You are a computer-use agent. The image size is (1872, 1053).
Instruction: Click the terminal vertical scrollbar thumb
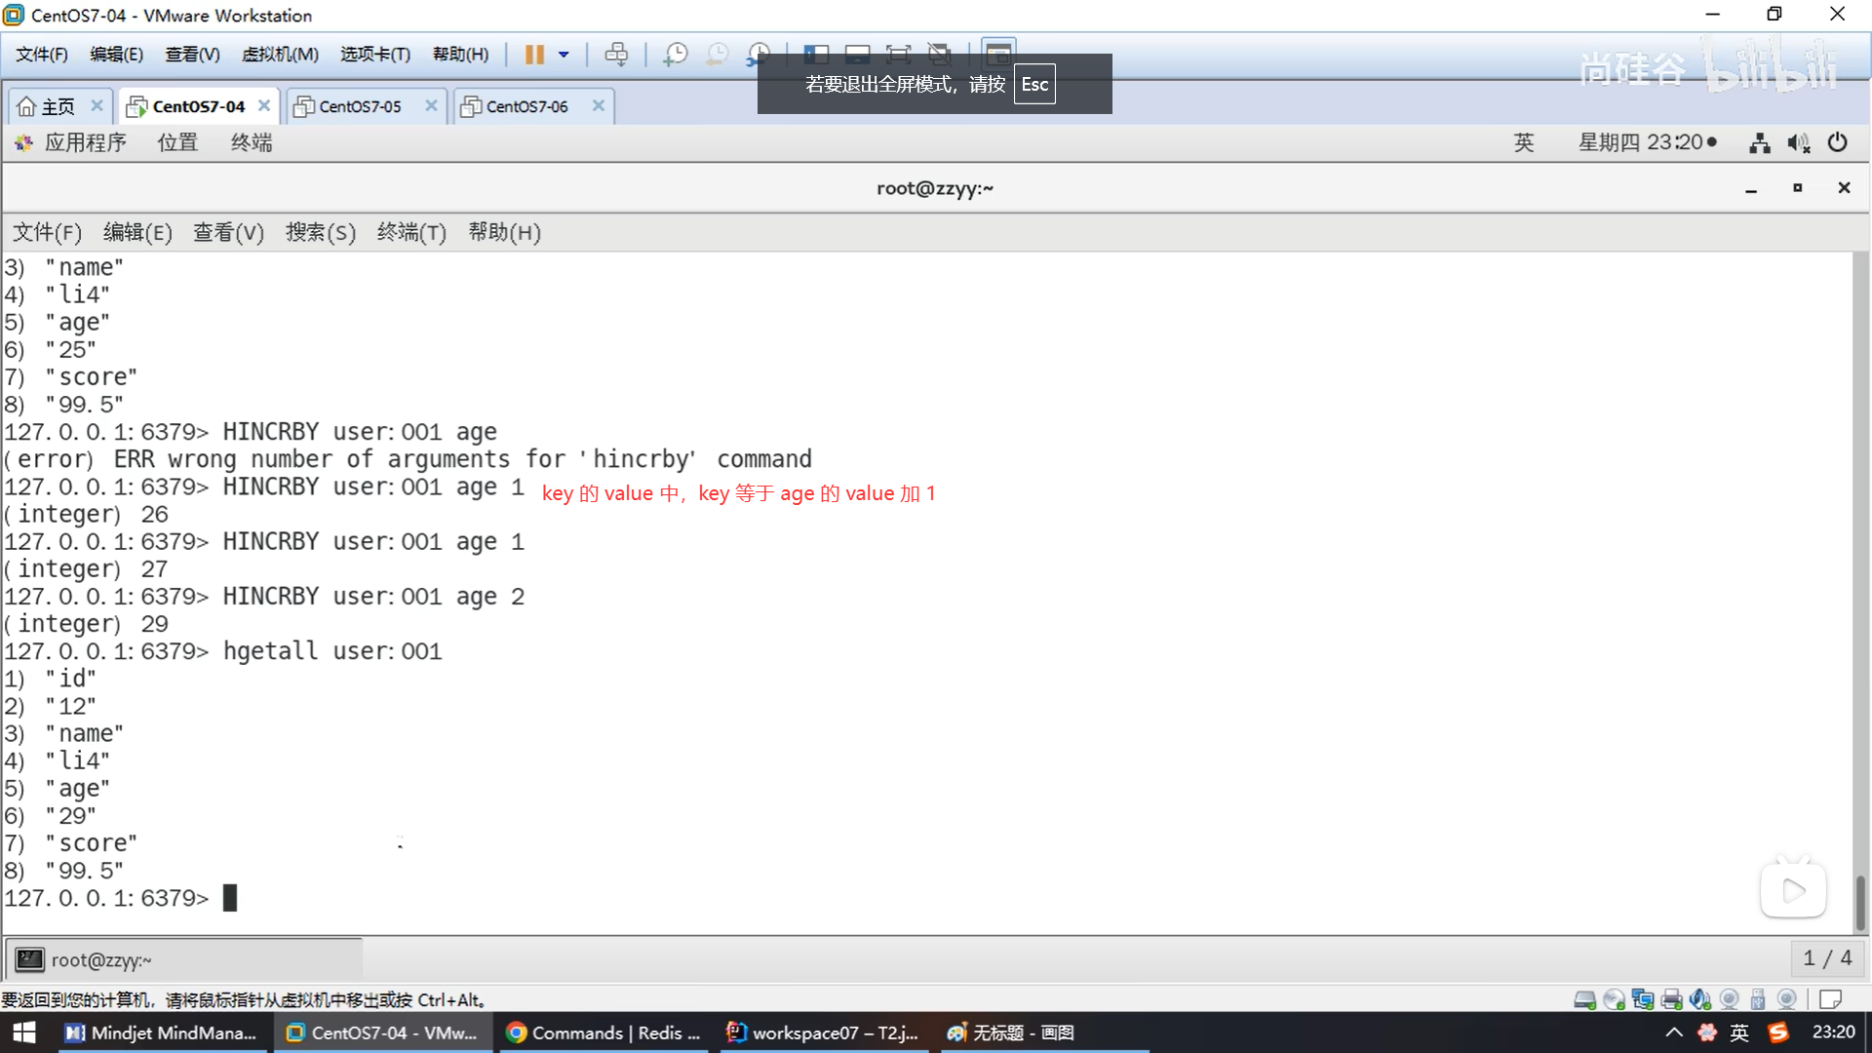[1859, 902]
